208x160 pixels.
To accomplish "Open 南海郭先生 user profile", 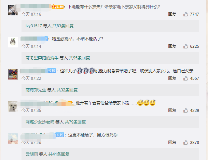I will 36,90.
